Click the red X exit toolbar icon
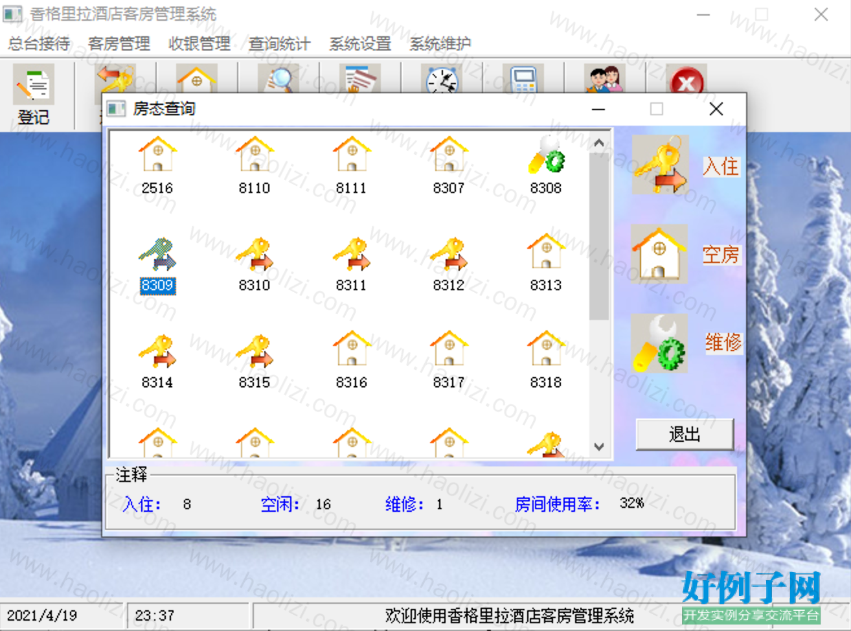851x631 pixels. (x=686, y=79)
